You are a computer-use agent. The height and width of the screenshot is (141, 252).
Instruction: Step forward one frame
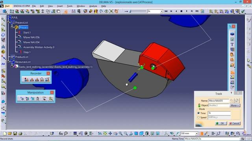192,11
